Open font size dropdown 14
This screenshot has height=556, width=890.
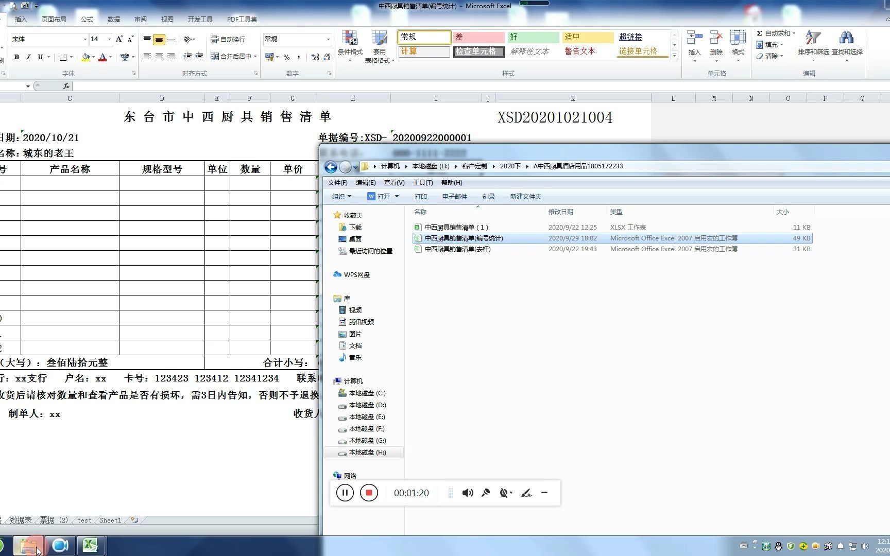coord(109,39)
